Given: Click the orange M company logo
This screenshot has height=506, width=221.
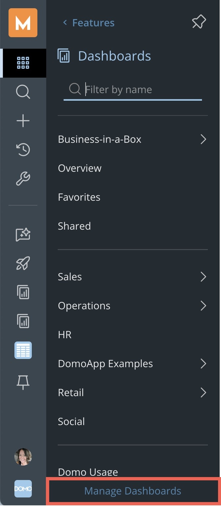Looking at the screenshot, I should pyautogui.click(x=23, y=23).
